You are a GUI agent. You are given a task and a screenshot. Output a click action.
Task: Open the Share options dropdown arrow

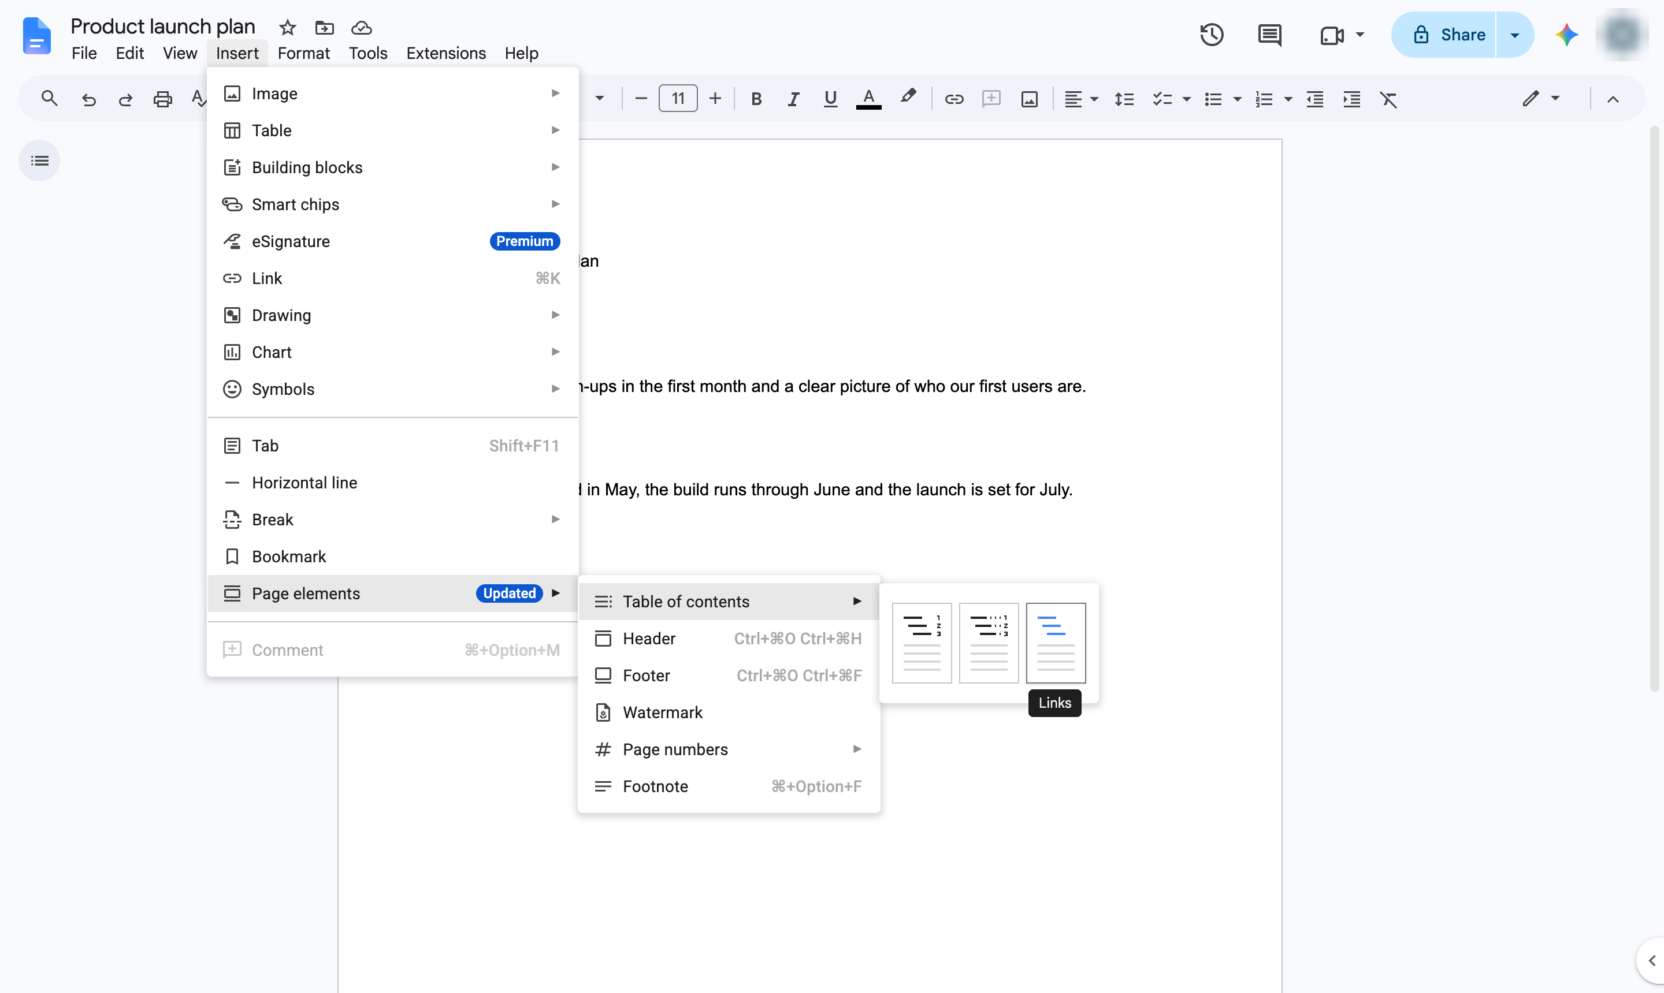point(1515,35)
